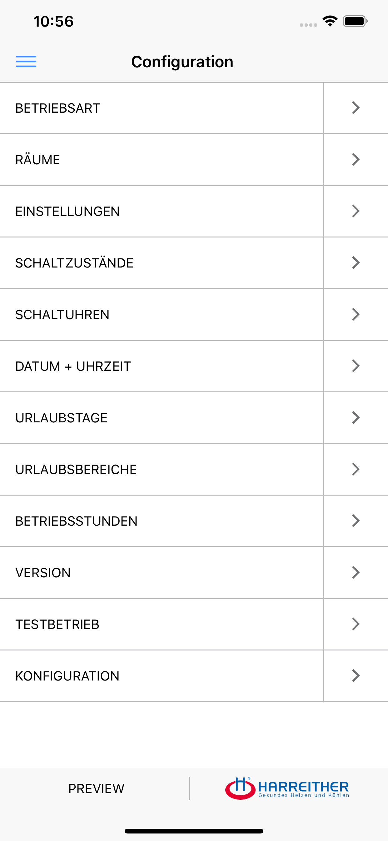
Task: Tap the clock showing 10:56
Action: point(53,21)
